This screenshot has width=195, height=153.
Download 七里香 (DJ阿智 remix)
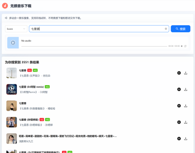[x=185, y=89]
